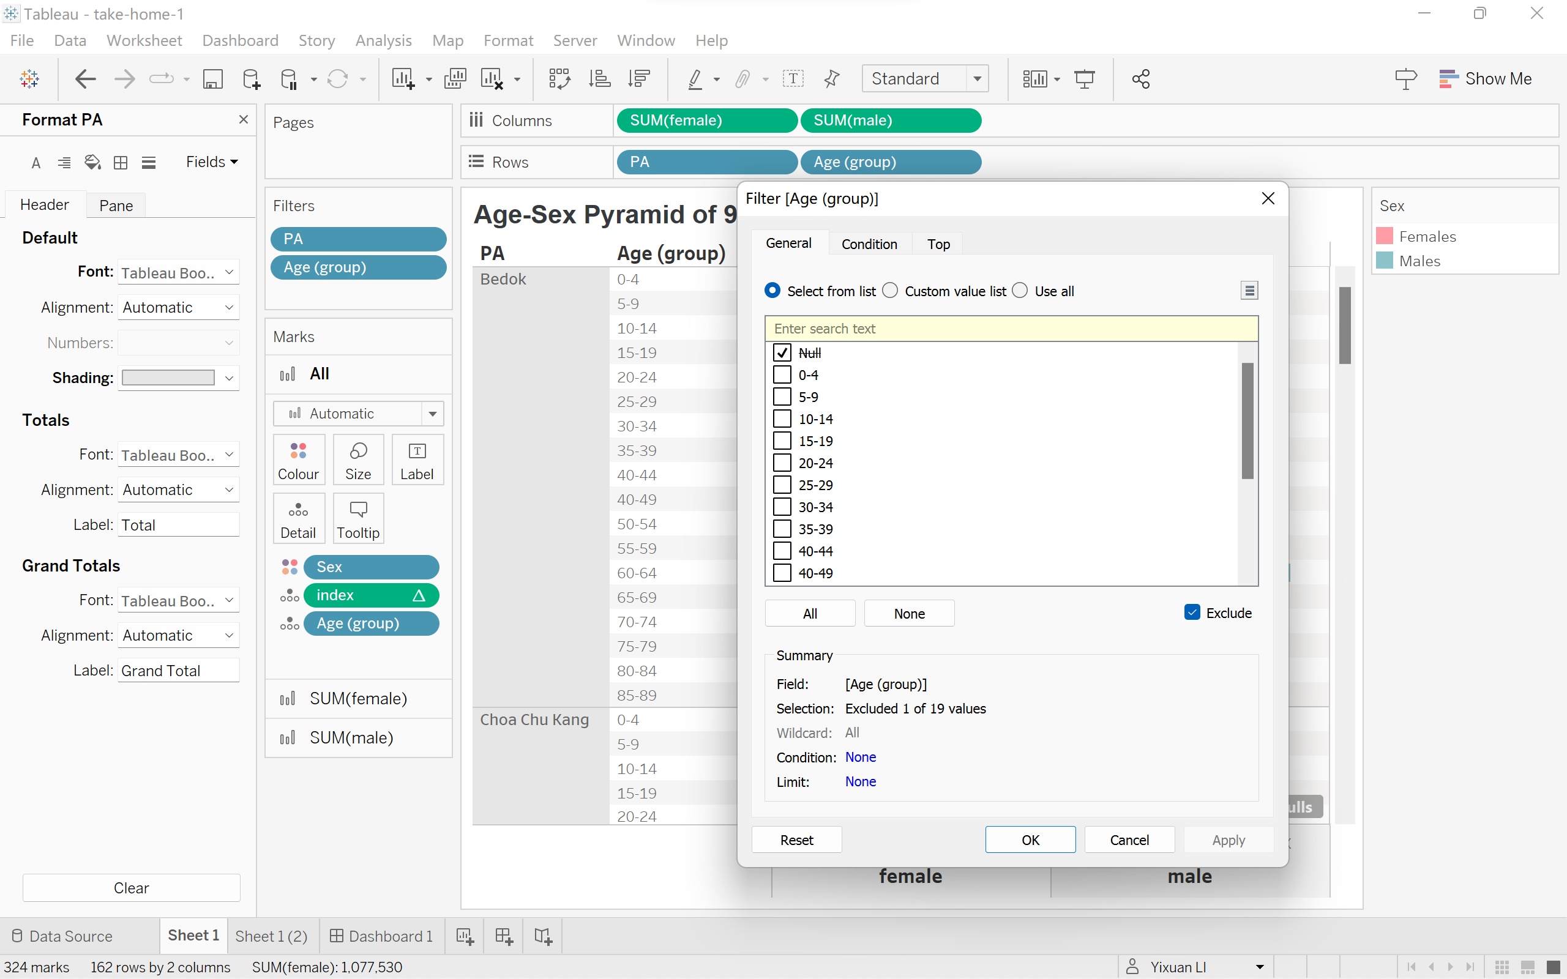1567x979 pixels.
Task: Open the Colour mark card
Action: coord(298,460)
